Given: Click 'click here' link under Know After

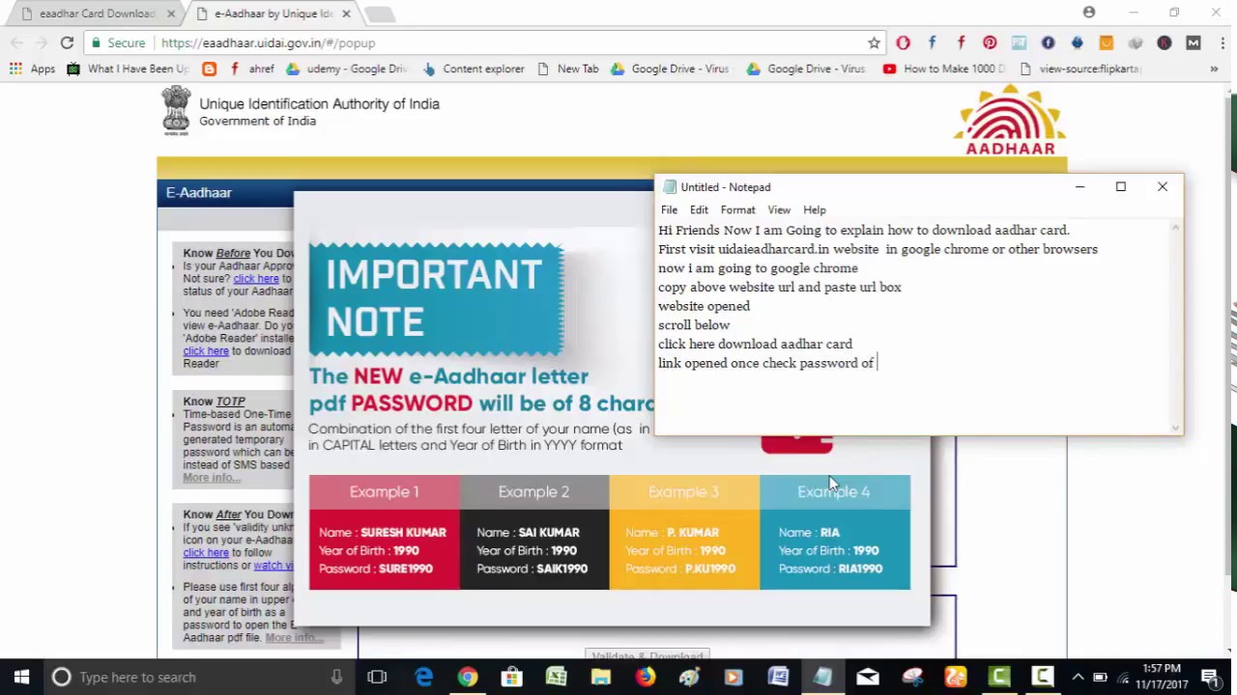Looking at the screenshot, I should pyautogui.click(x=206, y=553).
